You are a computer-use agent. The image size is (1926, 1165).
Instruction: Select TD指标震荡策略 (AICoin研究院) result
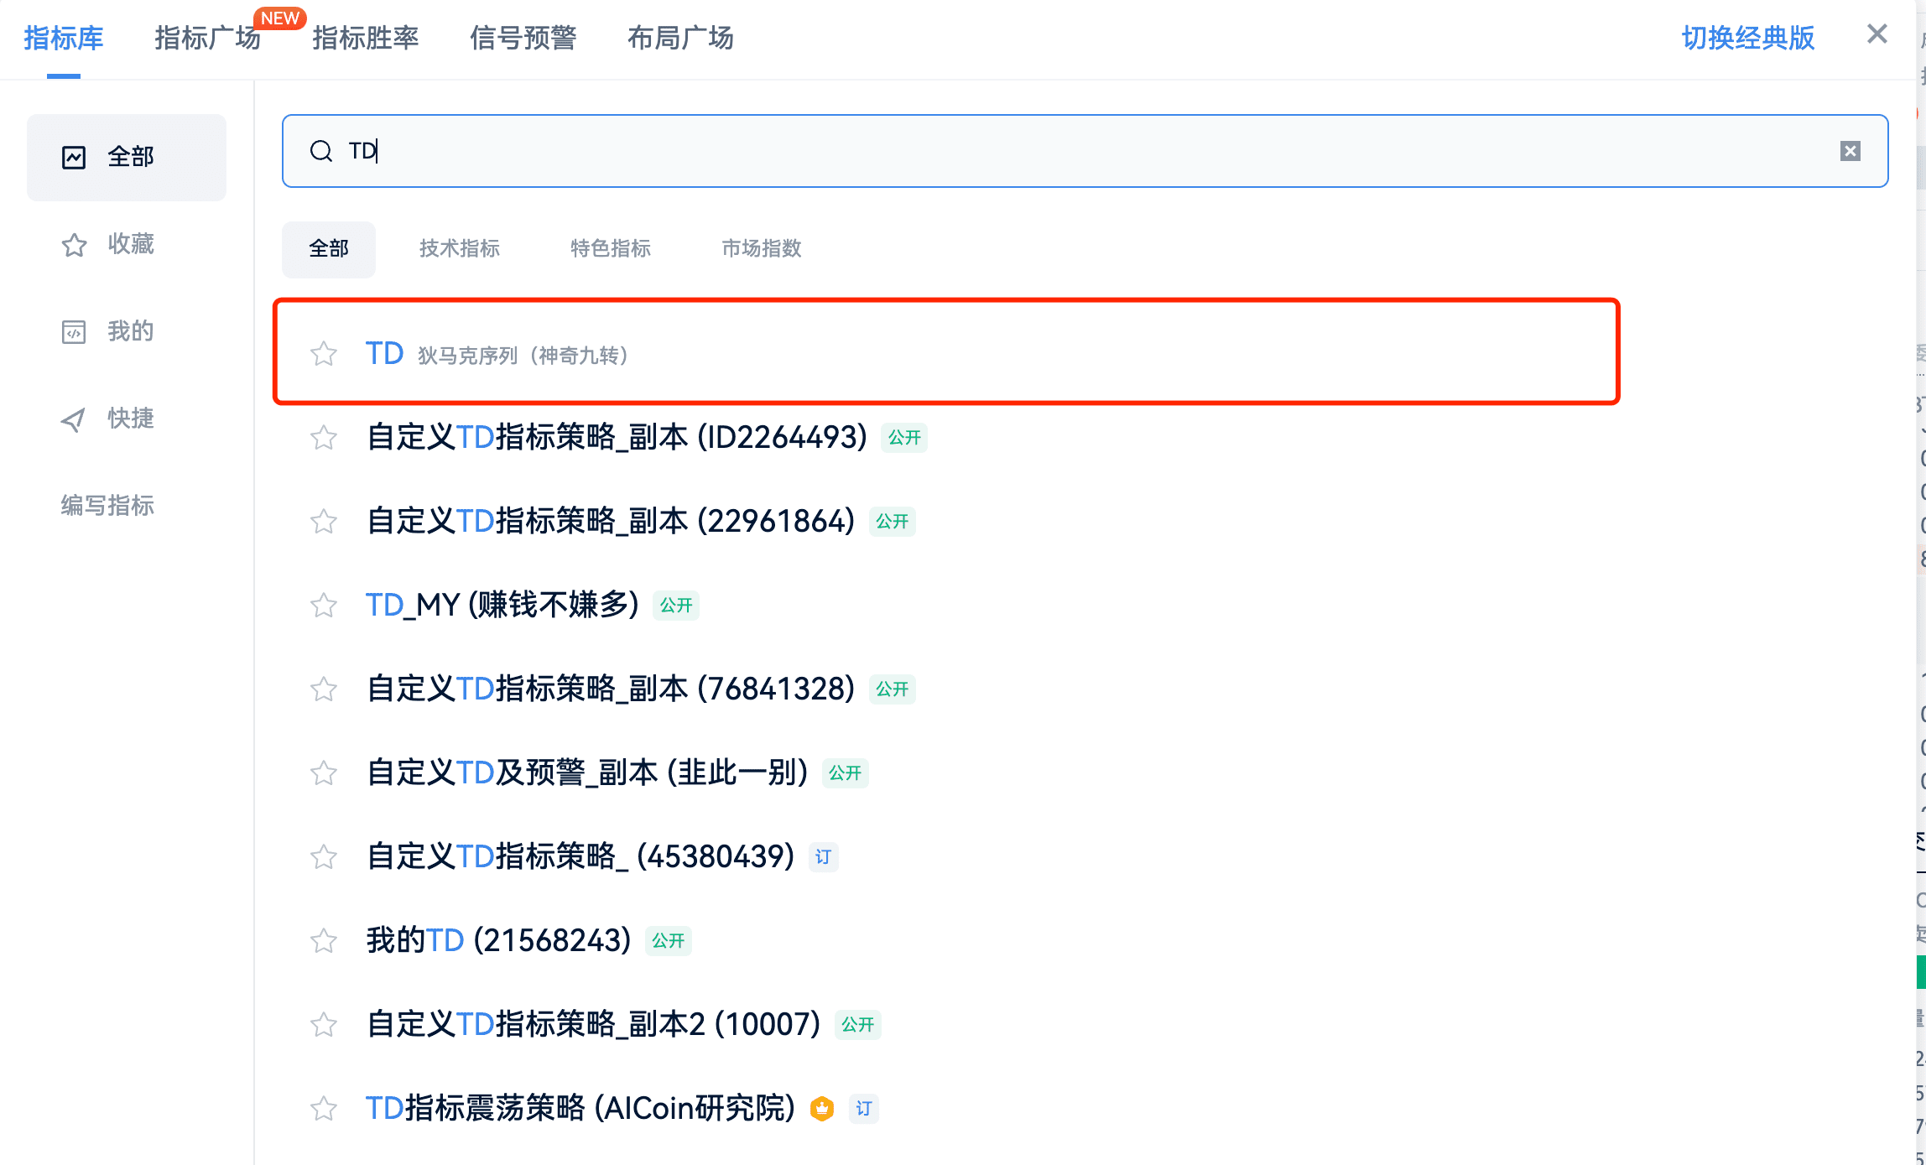580,1109
